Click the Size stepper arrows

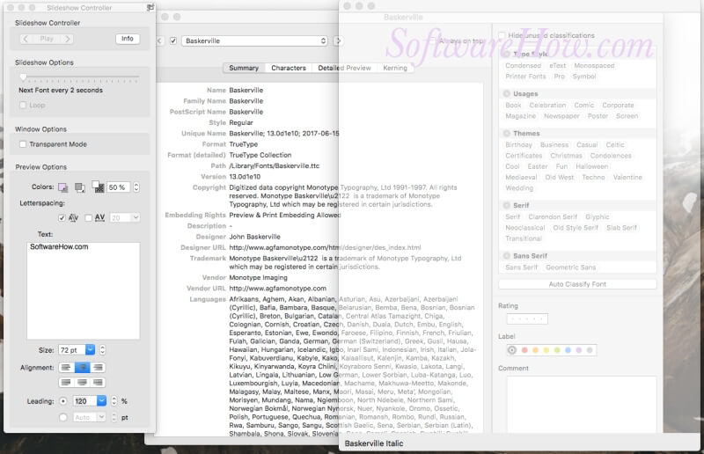point(102,350)
